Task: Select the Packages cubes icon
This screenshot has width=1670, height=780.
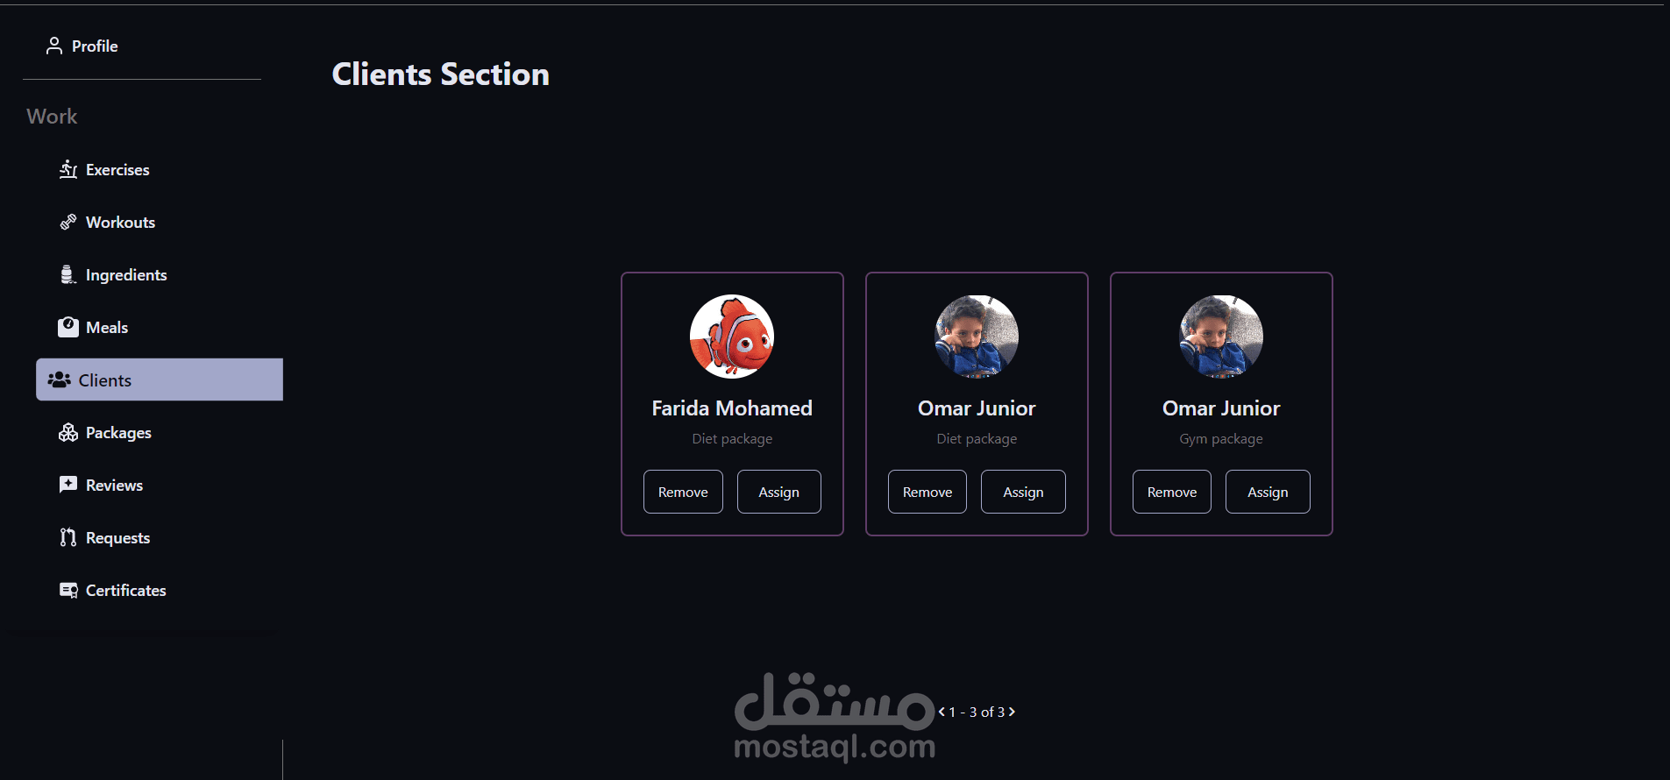Action: 68,432
